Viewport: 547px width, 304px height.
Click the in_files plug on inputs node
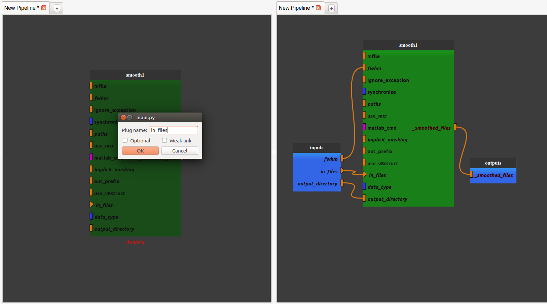click(342, 171)
